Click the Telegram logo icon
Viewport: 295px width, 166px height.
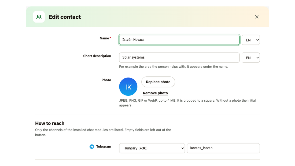pyautogui.click(x=92, y=147)
